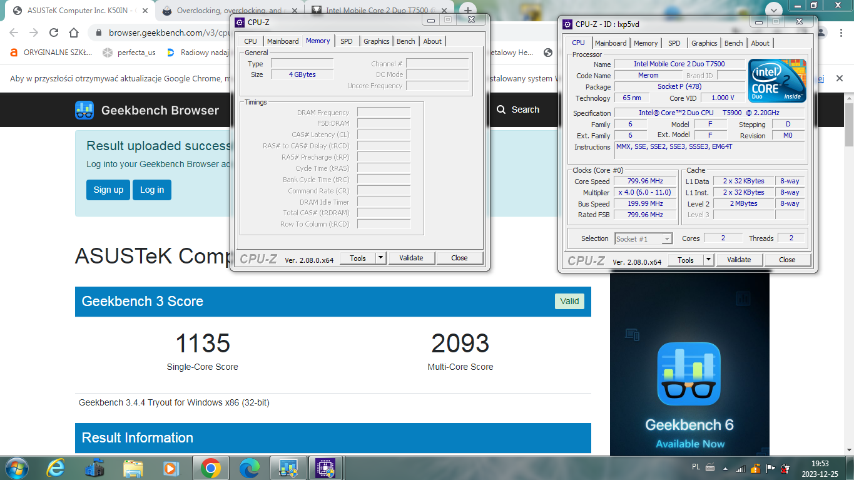
Task: Open About tab in Memory CPU-Z window
Action: coord(432,41)
